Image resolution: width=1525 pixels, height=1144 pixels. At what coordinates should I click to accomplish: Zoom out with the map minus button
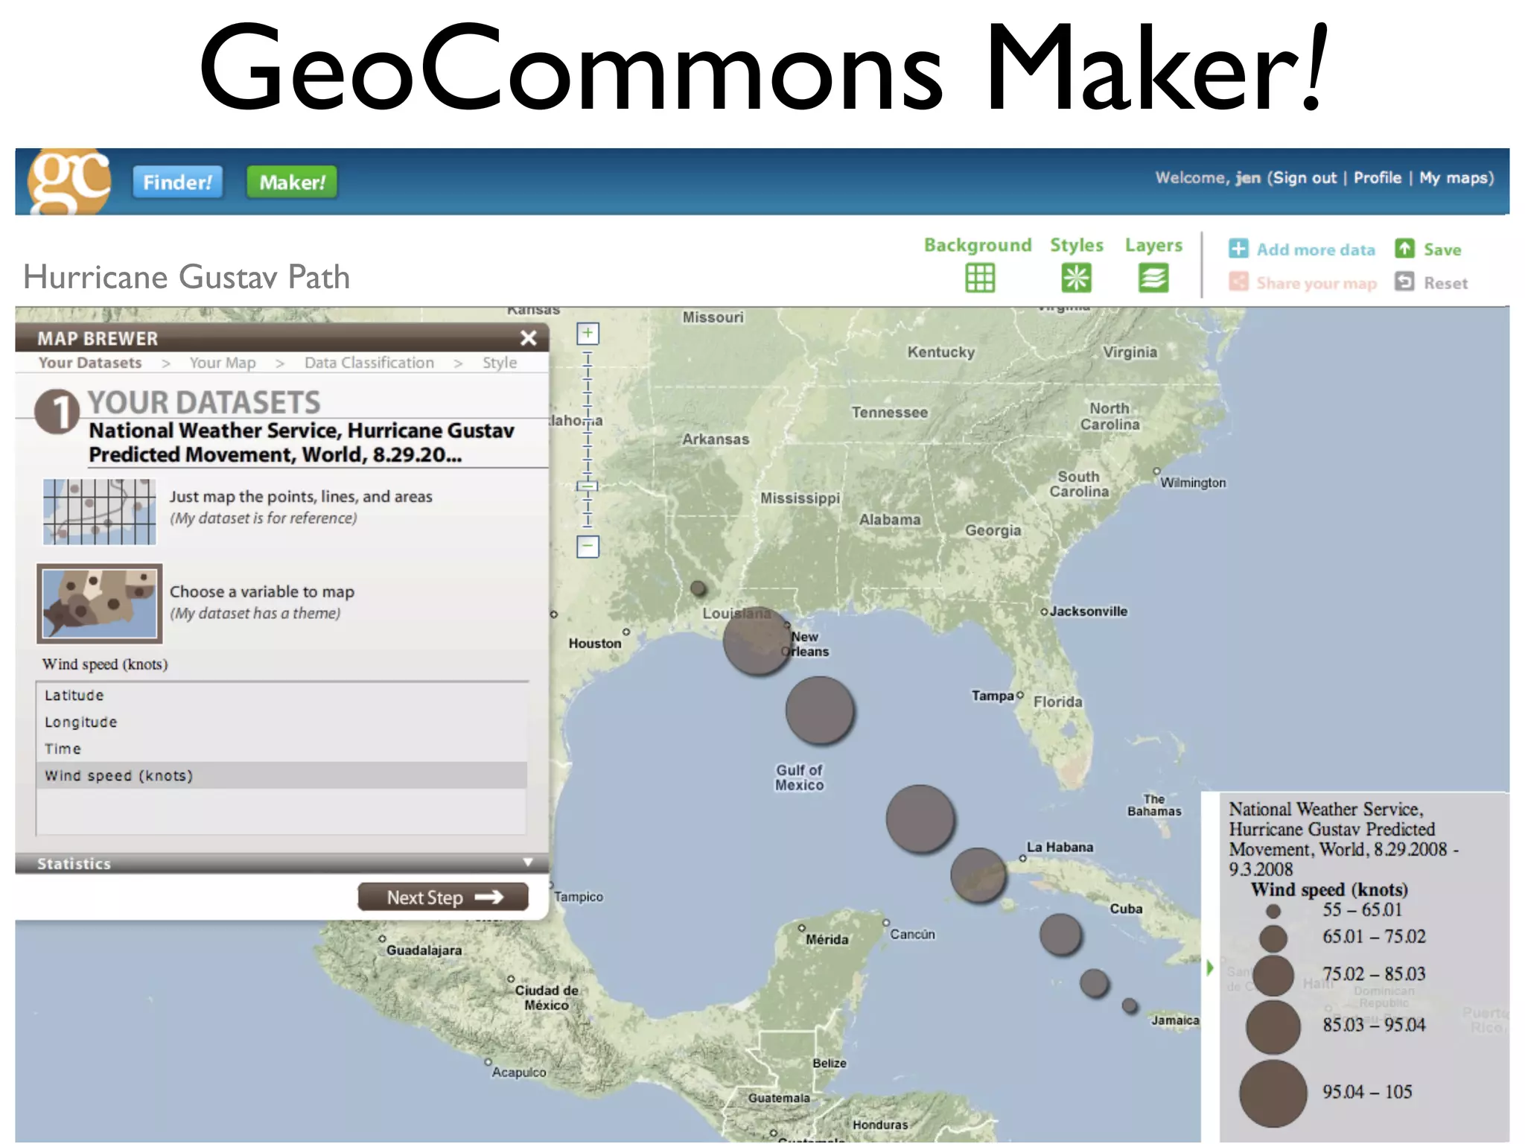588,547
